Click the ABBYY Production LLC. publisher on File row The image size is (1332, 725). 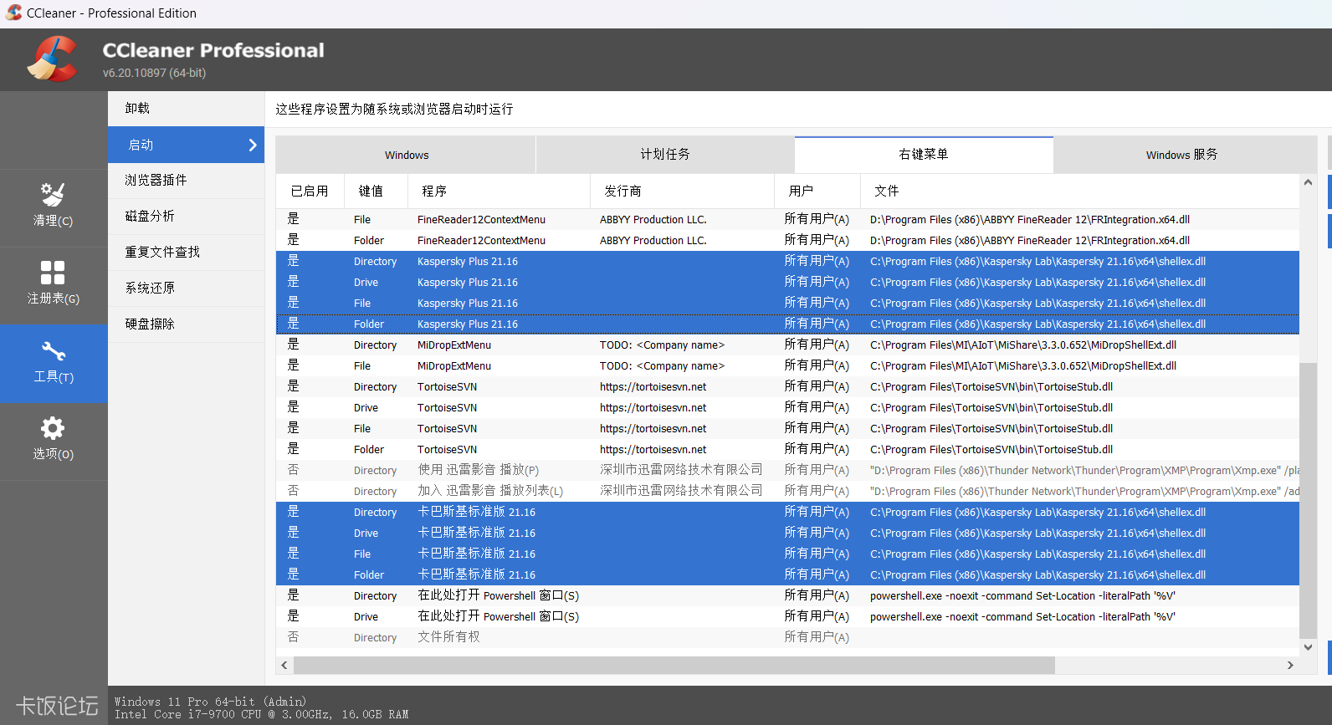(653, 220)
